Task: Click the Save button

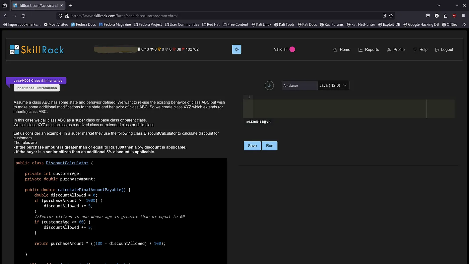Action: pos(252,146)
